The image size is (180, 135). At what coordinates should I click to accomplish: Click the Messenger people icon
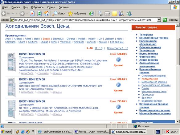129,14
